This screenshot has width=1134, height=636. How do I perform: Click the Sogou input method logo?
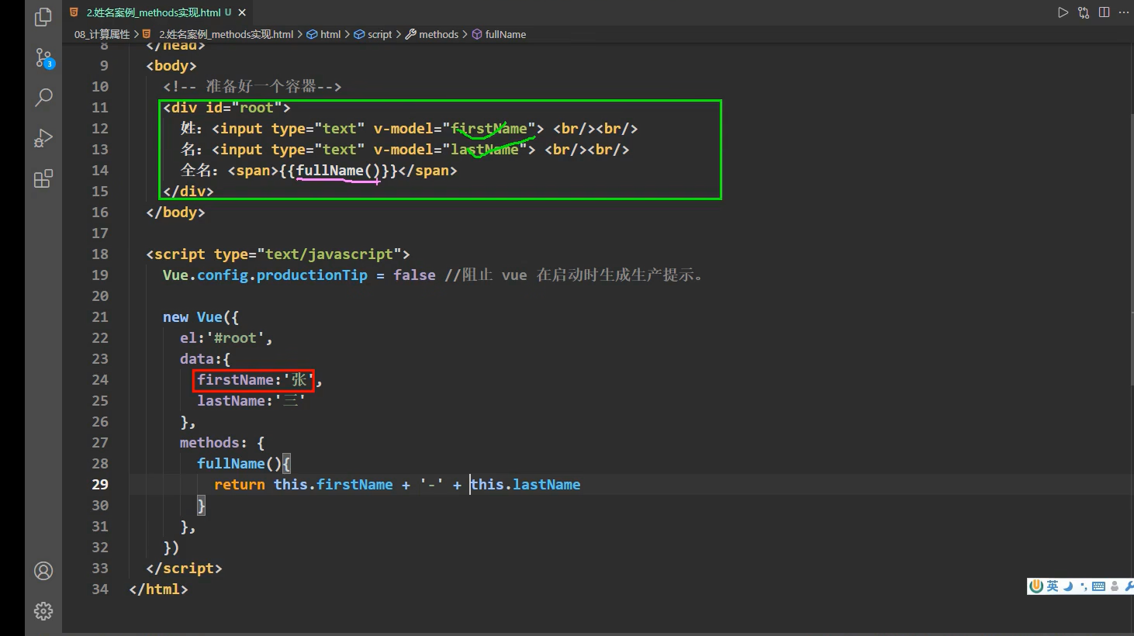click(1035, 586)
